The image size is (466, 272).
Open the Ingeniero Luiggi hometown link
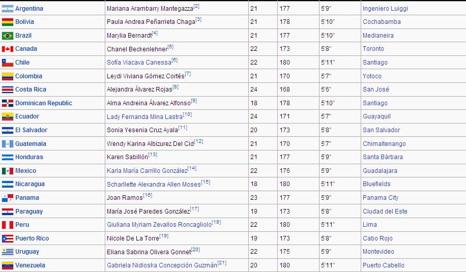click(x=385, y=9)
